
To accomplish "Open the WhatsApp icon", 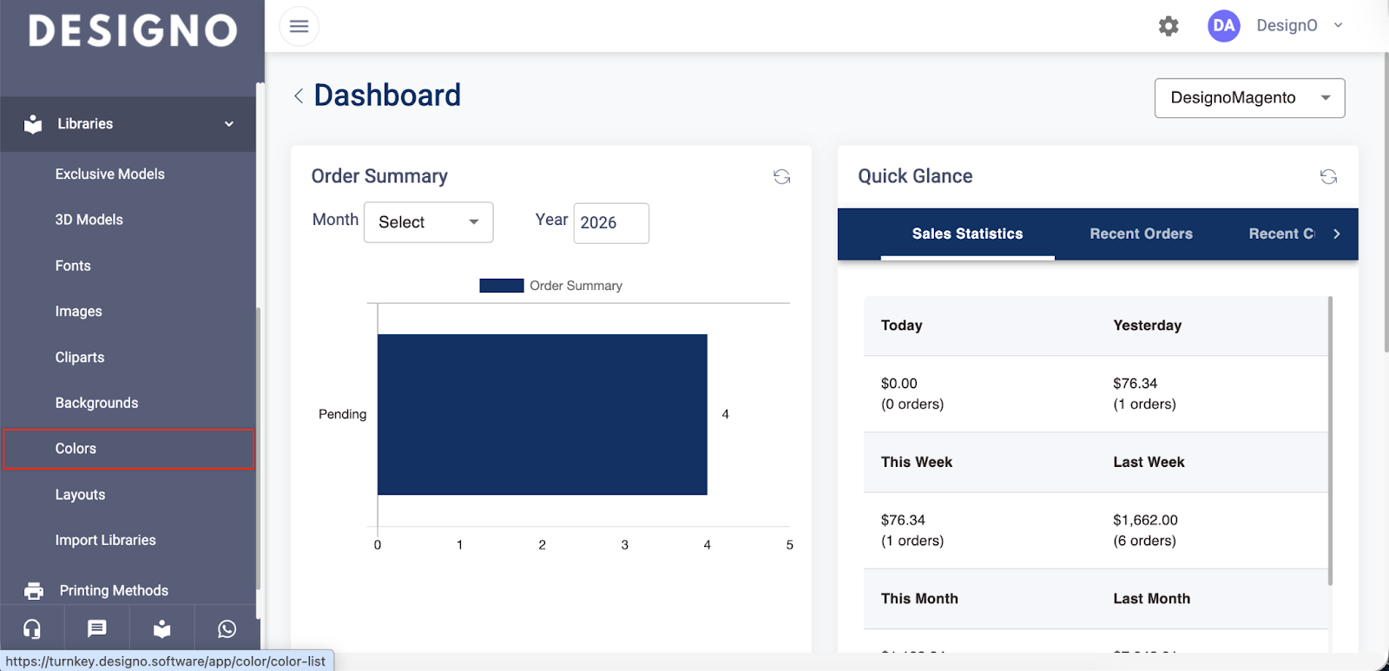I will pos(227,628).
